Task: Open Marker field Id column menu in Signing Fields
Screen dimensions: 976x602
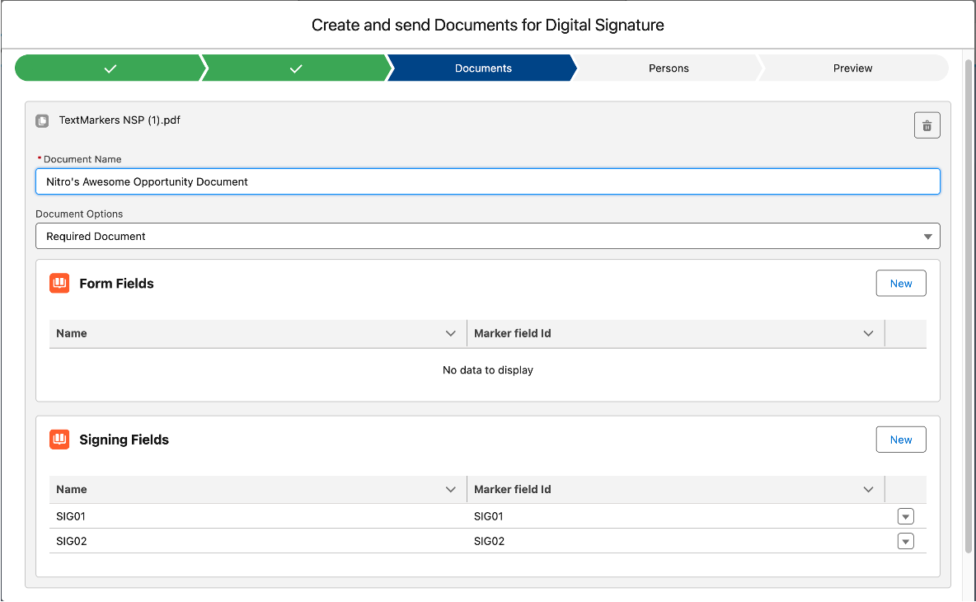Action: tap(868, 490)
